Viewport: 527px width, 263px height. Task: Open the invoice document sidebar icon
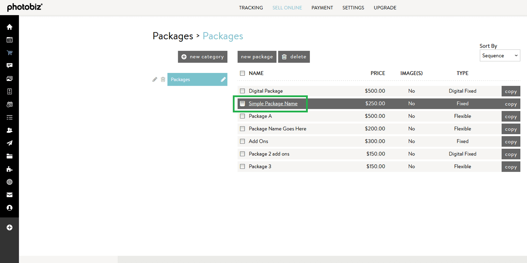pyautogui.click(x=9, y=92)
